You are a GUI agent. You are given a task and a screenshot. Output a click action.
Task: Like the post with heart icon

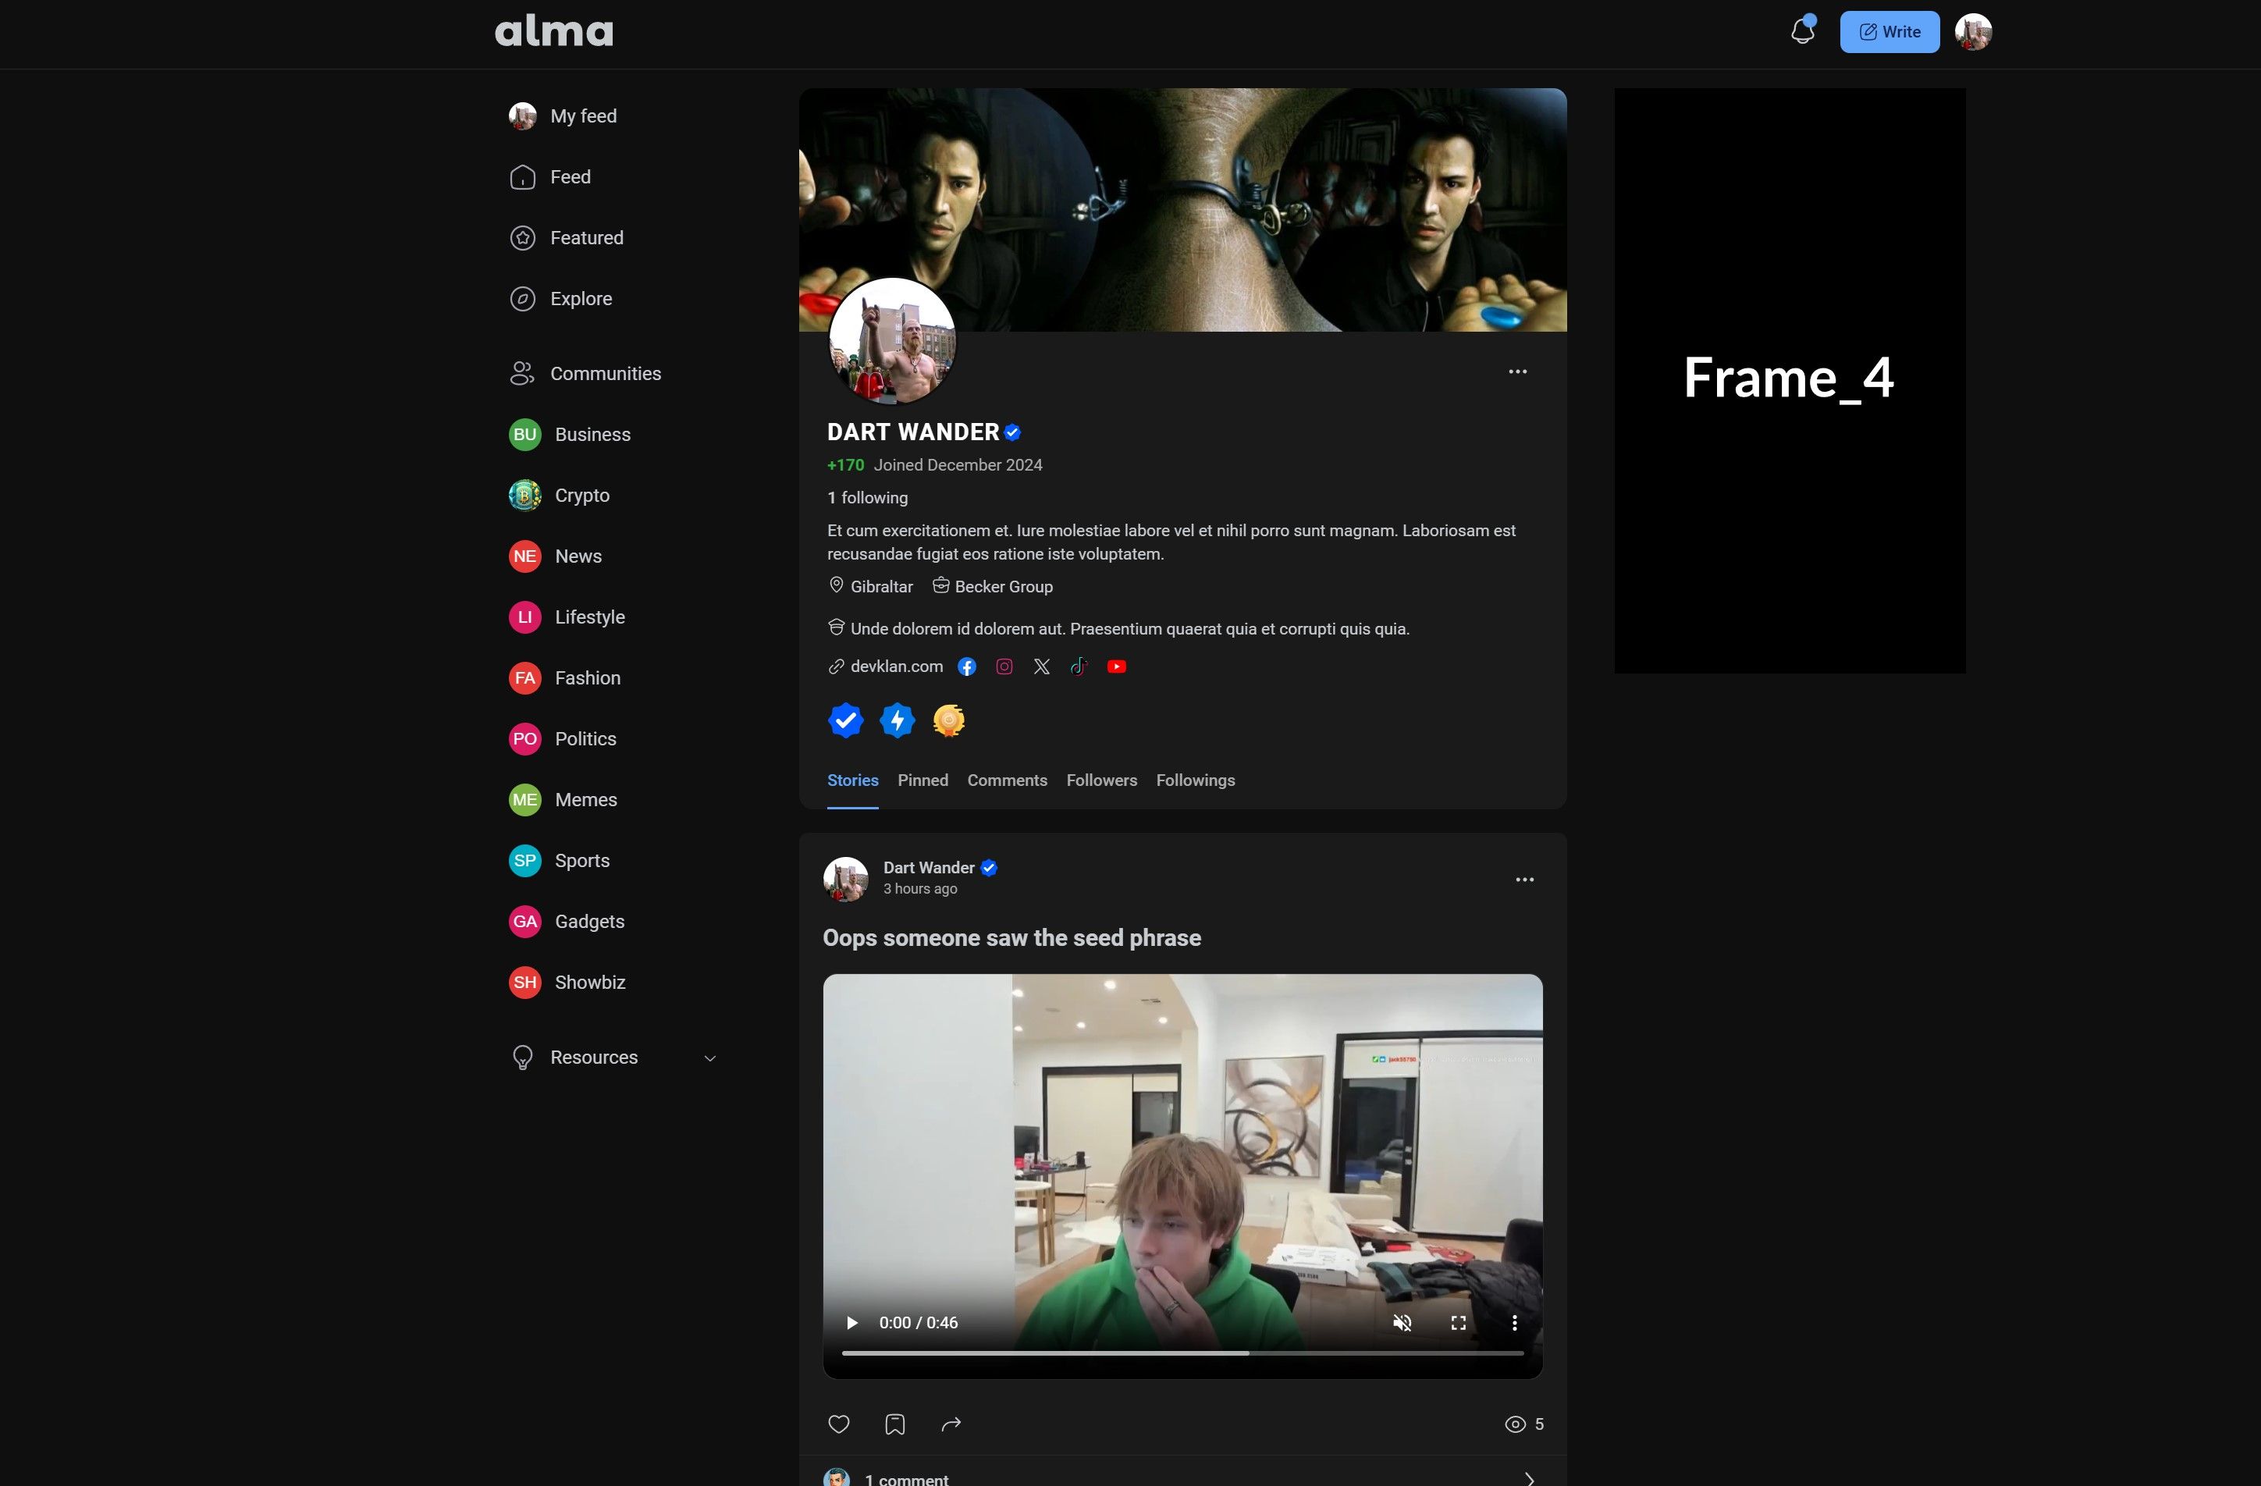(839, 1424)
